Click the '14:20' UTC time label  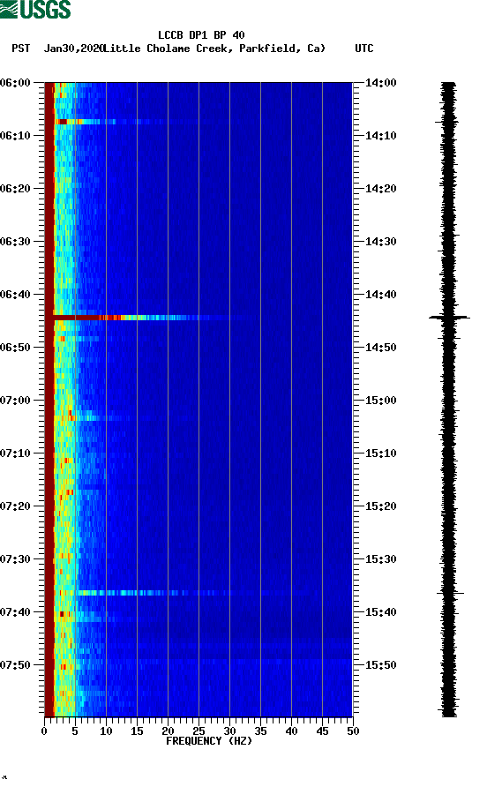coord(380,189)
